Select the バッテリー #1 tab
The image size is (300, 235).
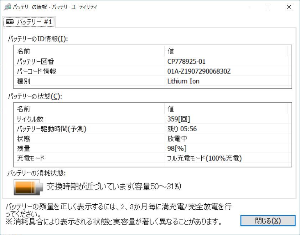29,22
